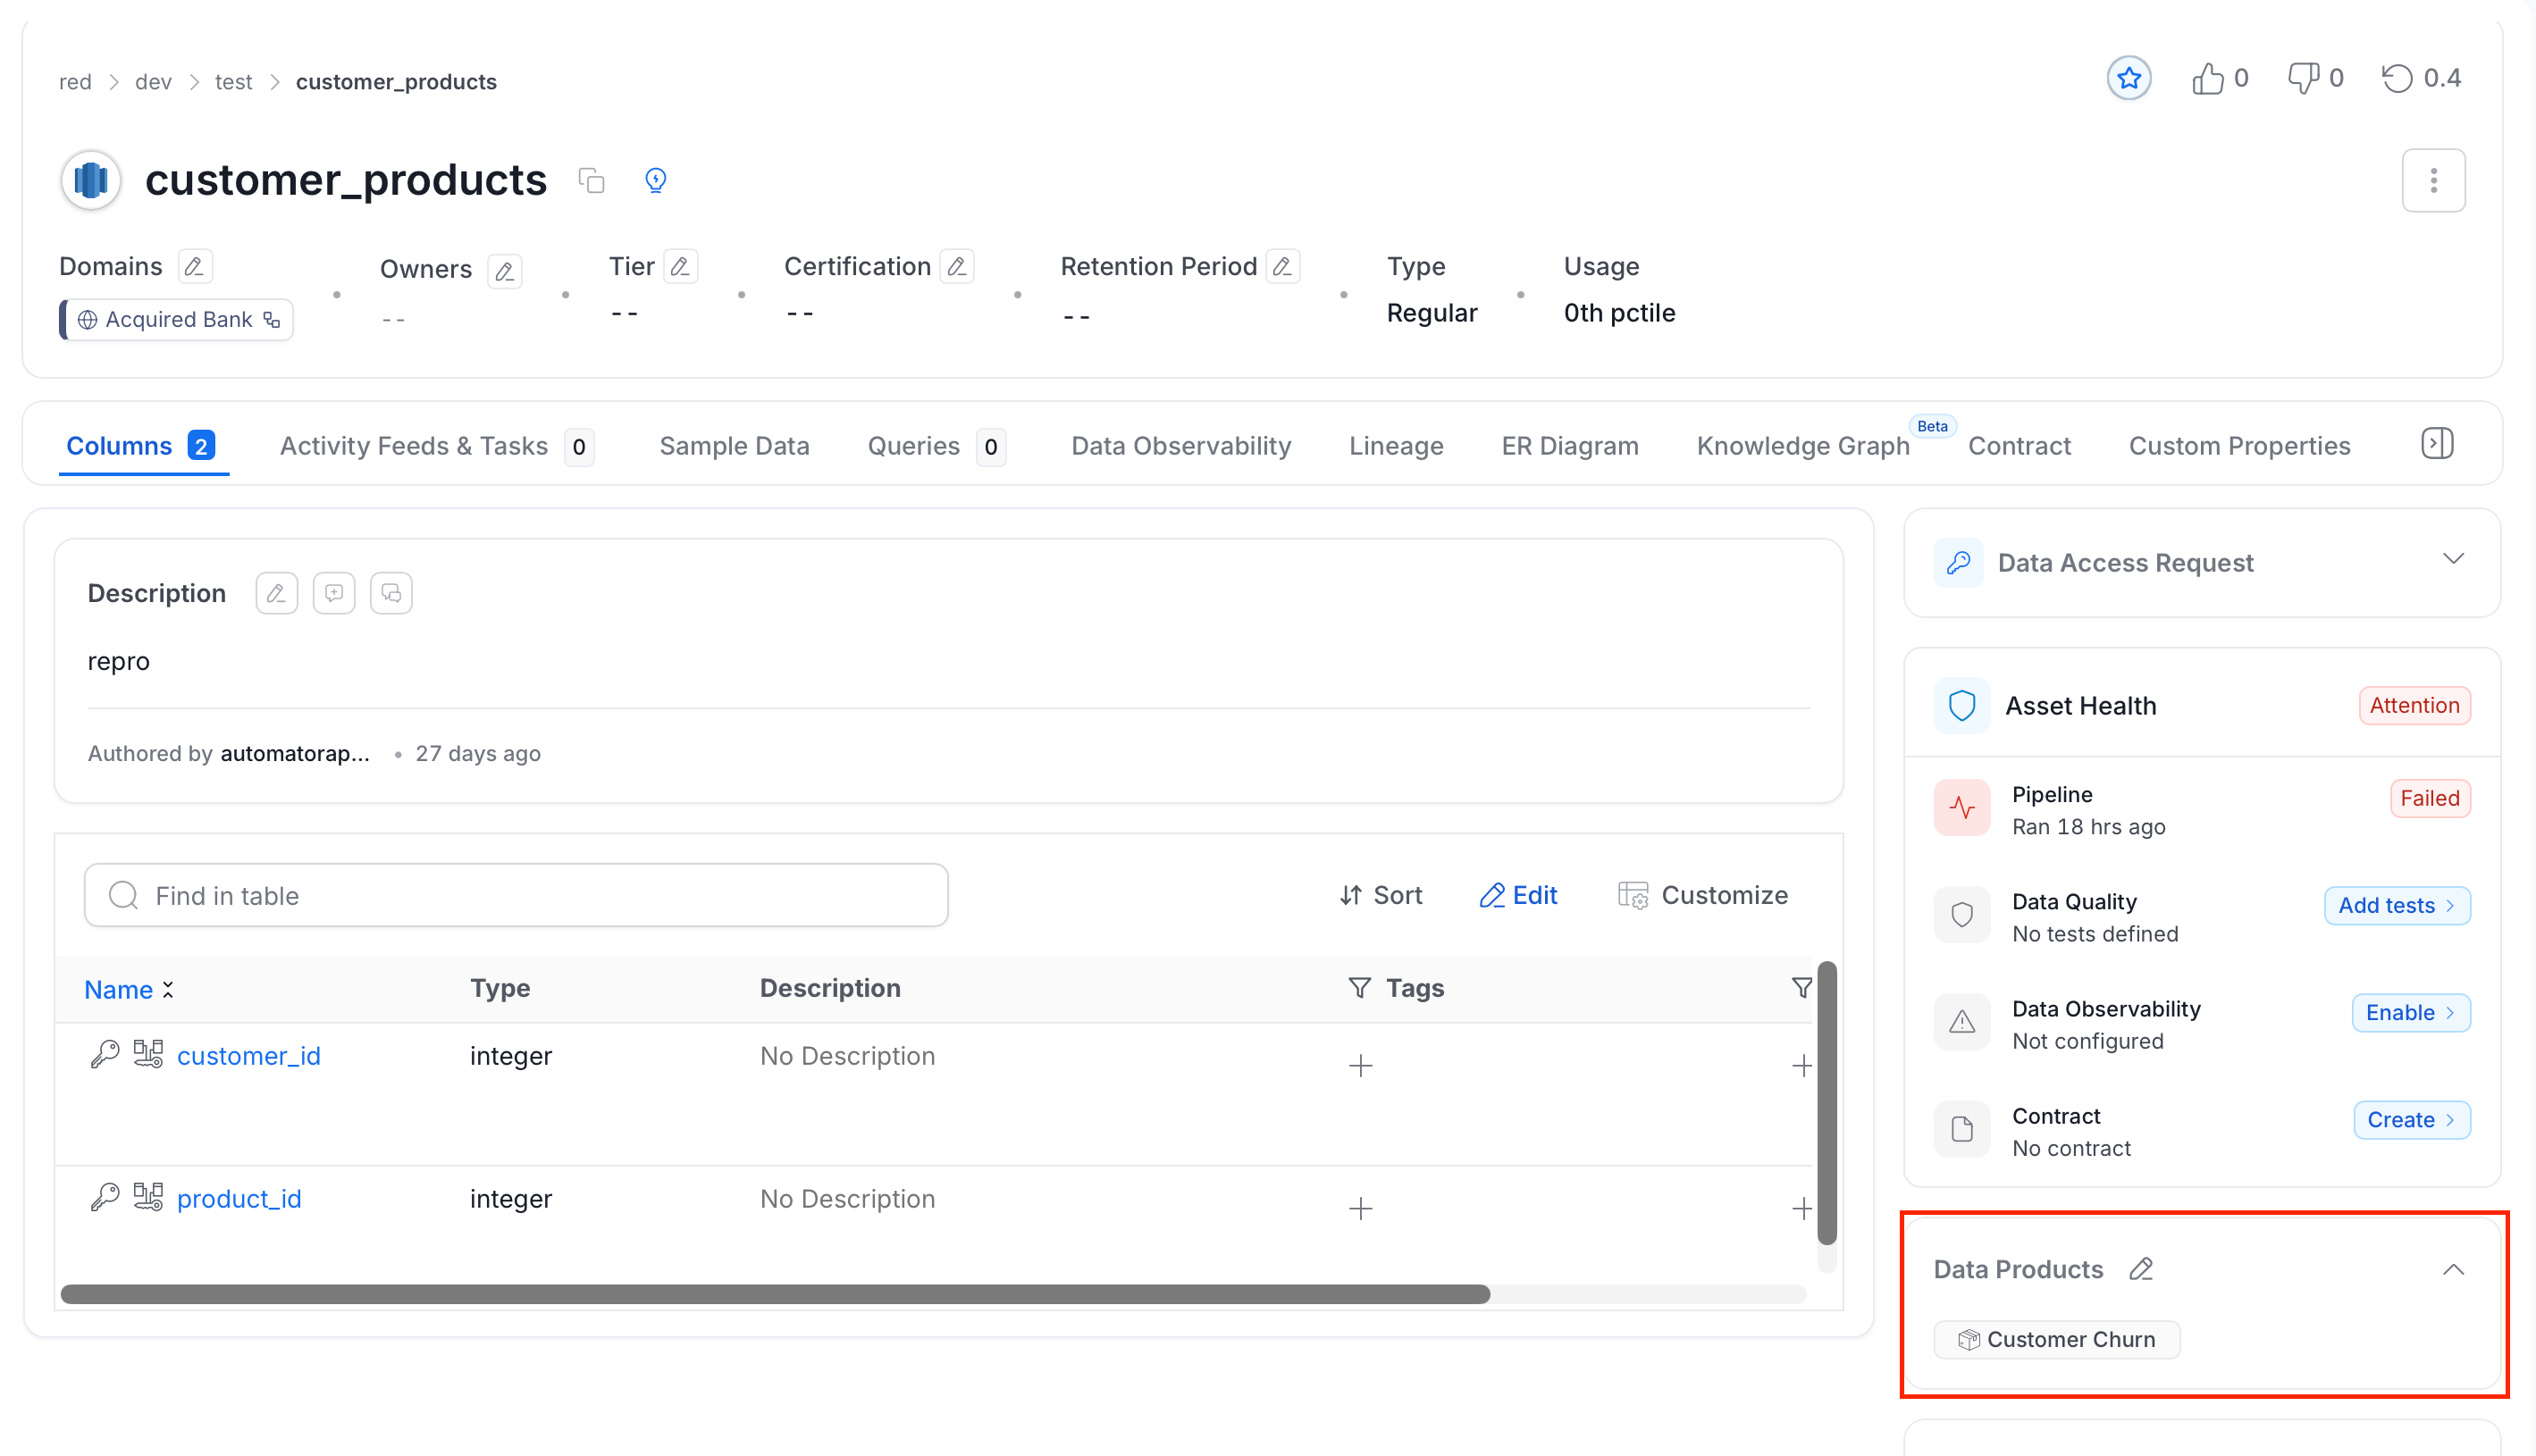
Task: Open Custom Properties tab
Action: [2239, 446]
